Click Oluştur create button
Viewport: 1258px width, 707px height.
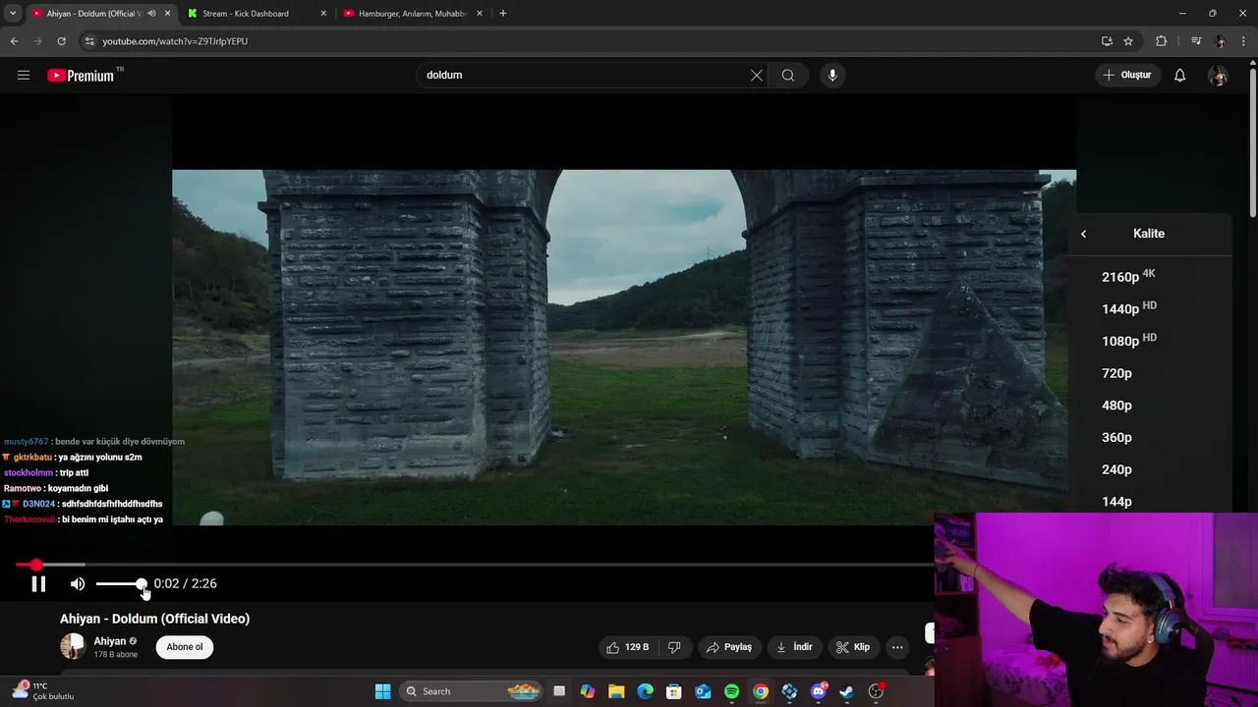click(1127, 75)
